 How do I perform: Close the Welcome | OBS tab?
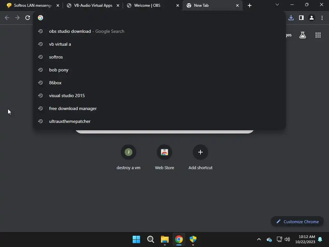pos(178,5)
